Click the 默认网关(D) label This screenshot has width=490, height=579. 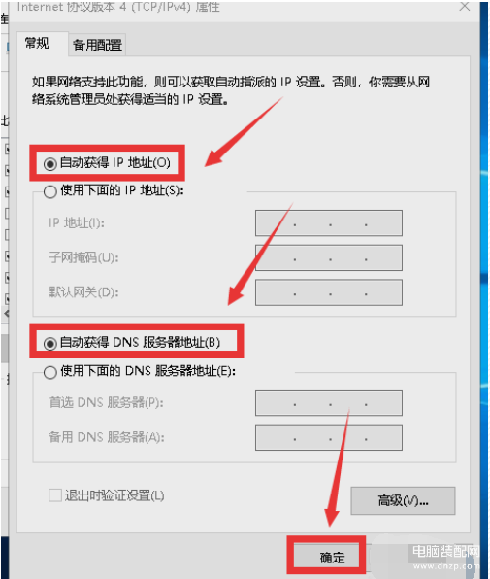click(83, 292)
